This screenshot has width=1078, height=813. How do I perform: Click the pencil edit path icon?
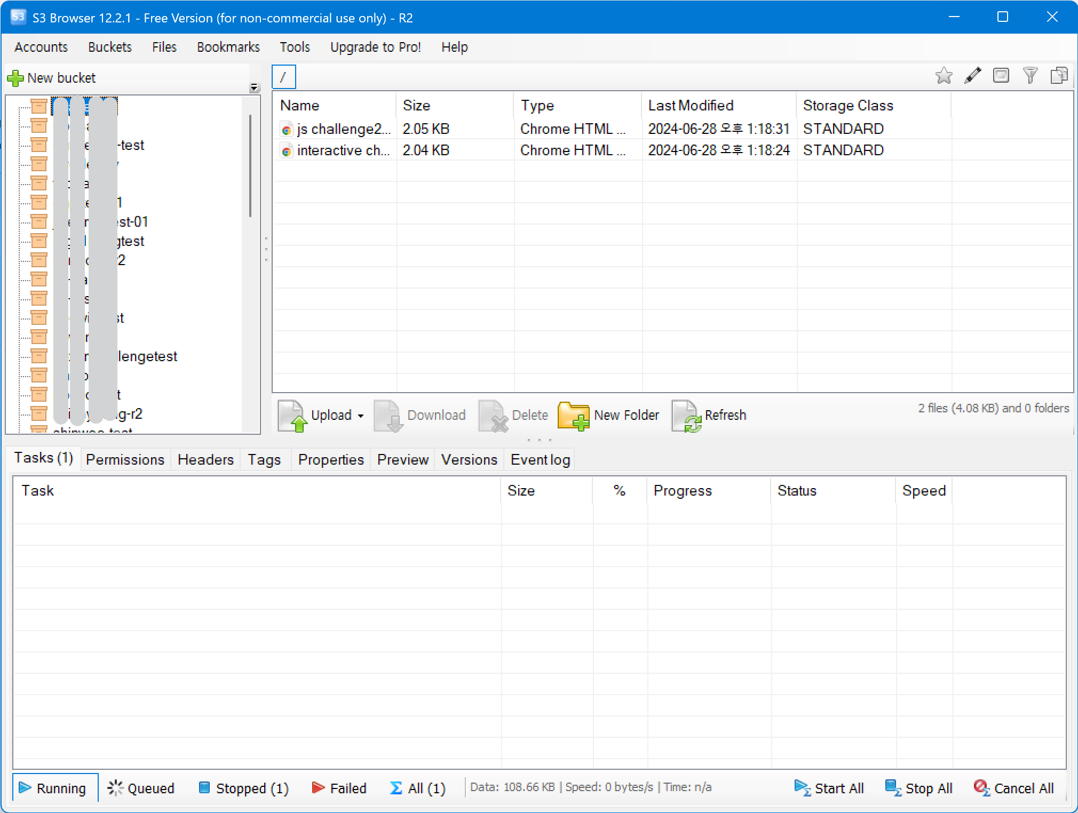click(x=972, y=76)
